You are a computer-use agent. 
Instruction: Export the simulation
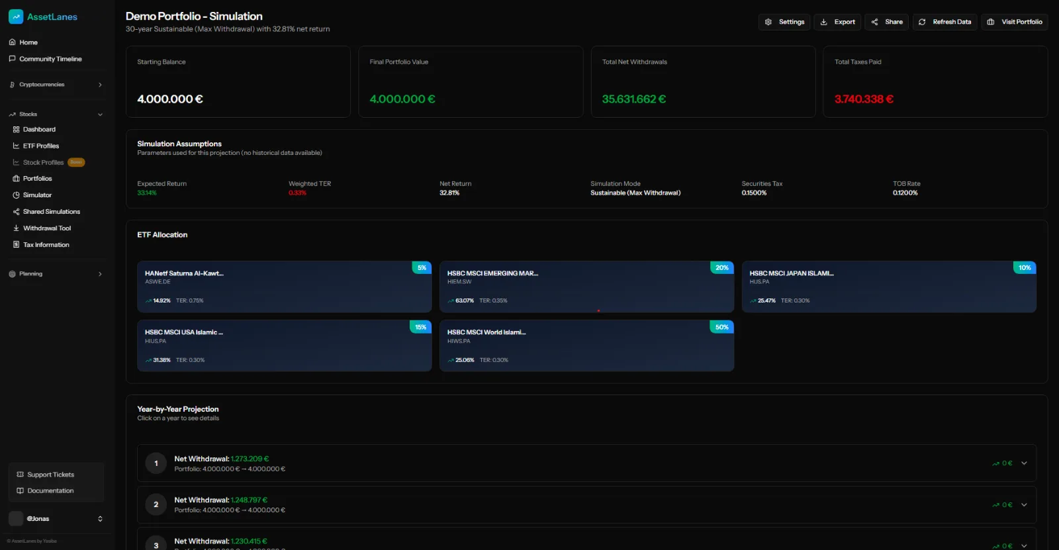tap(837, 22)
